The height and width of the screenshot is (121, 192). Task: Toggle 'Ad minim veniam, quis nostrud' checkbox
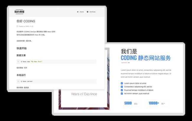click(122, 94)
